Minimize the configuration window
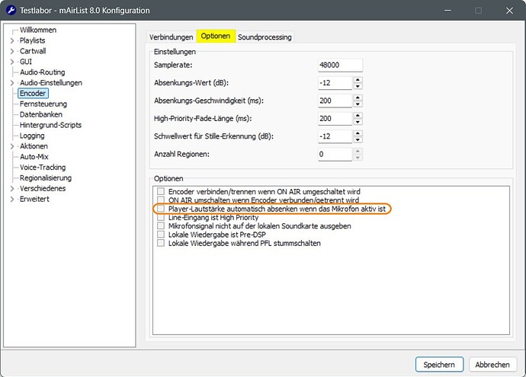 coord(447,11)
